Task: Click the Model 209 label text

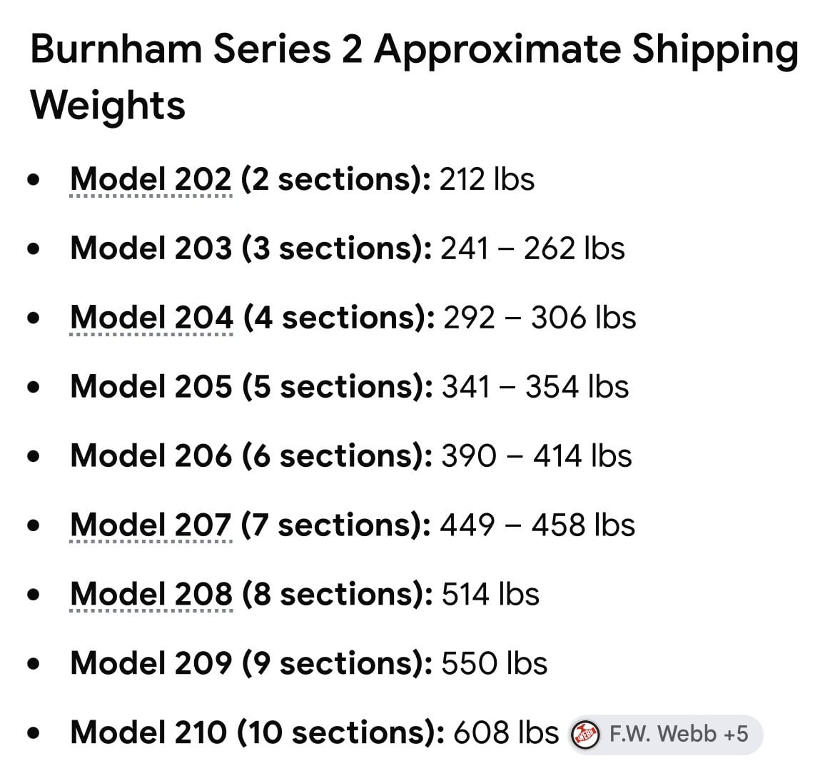Action: click(151, 663)
